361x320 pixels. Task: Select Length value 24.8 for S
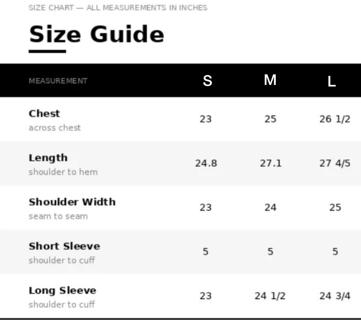(206, 163)
